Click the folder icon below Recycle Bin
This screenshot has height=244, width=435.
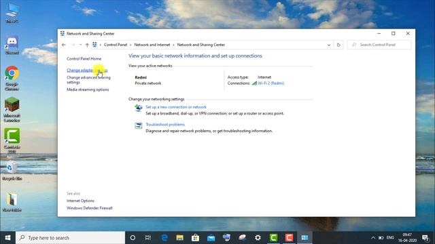click(x=12, y=202)
